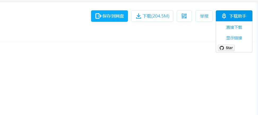
Task: Expand the 下载助手 dropdown
Action: [x=234, y=16]
